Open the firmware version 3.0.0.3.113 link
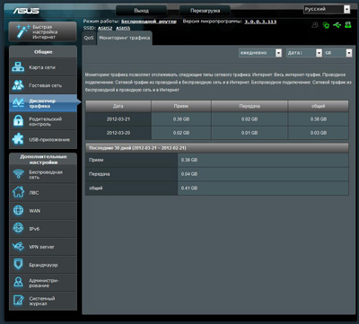This screenshot has width=359, height=324. (x=260, y=22)
